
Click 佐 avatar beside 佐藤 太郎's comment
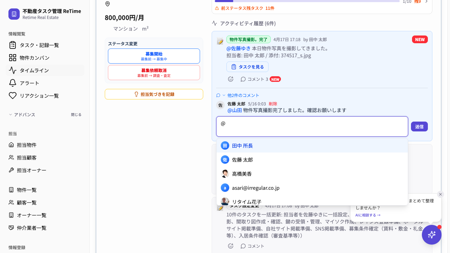[220, 105]
